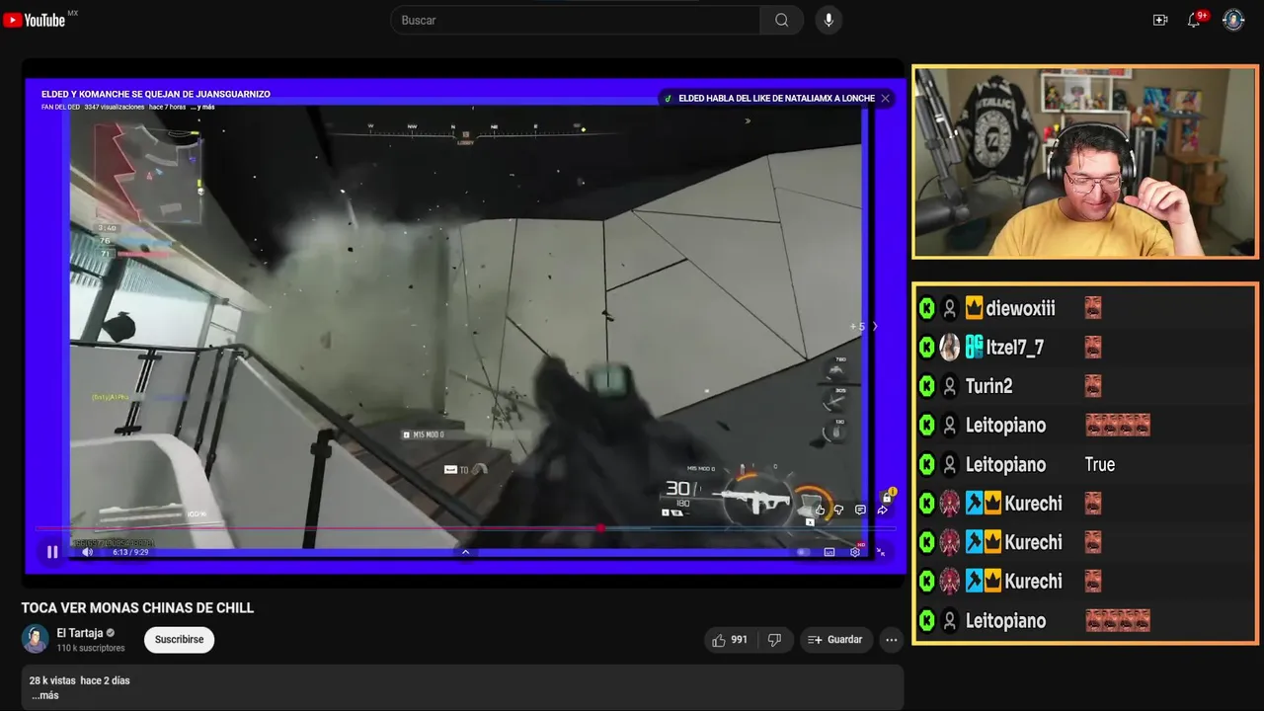Click the crown badge beside diewoxiii
The height and width of the screenshot is (711, 1264).
point(974,308)
